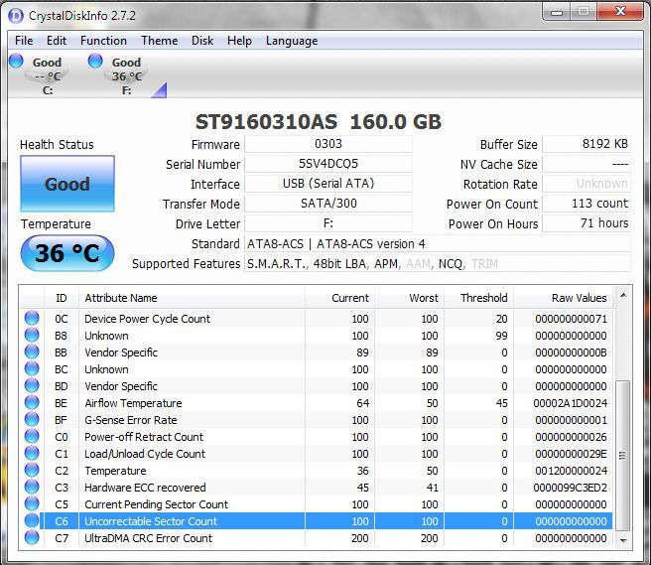The height and width of the screenshot is (565, 651).
Task: Select the UltraDMA CRC Error Count row
Action: click(x=317, y=538)
